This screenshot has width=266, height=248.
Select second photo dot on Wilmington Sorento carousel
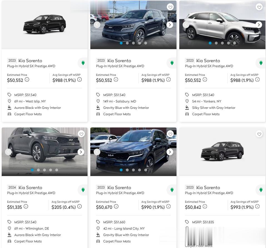tap(38, 170)
